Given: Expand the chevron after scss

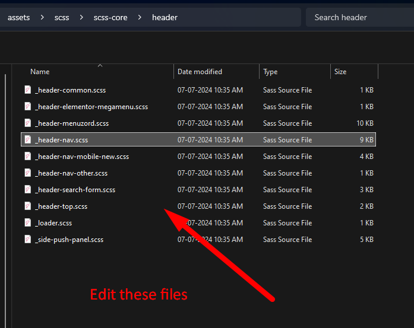Looking at the screenshot, I should click(x=81, y=17).
